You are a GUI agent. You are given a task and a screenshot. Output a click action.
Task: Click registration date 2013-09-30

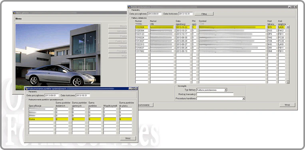(183, 37)
